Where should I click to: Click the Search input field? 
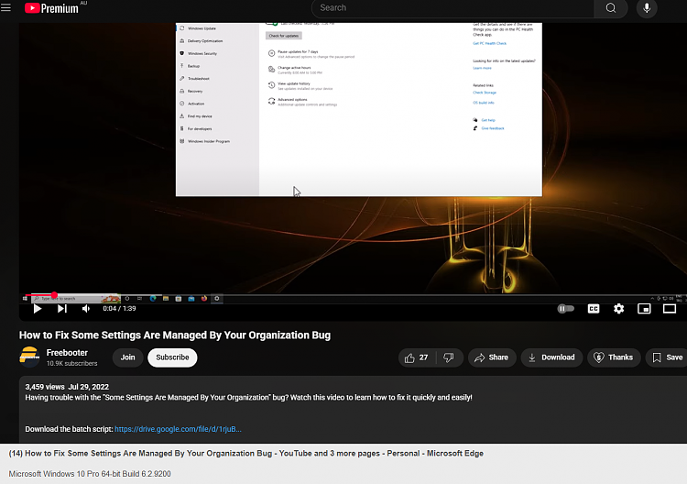(x=453, y=8)
